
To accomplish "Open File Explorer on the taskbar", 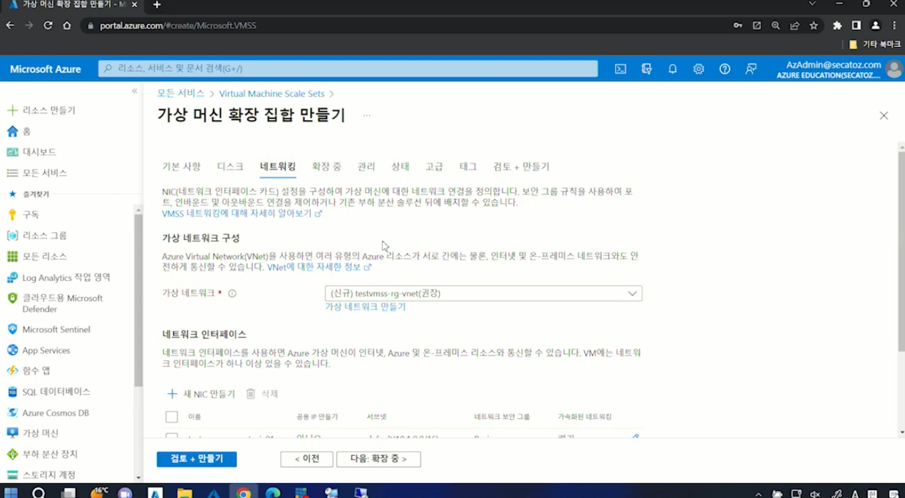I will pos(185,492).
